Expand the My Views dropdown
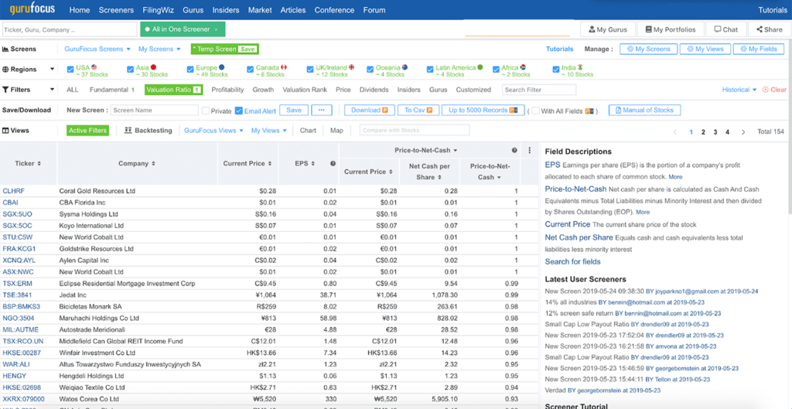Image resolution: width=792 pixels, height=409 pixels. point(269,131)
